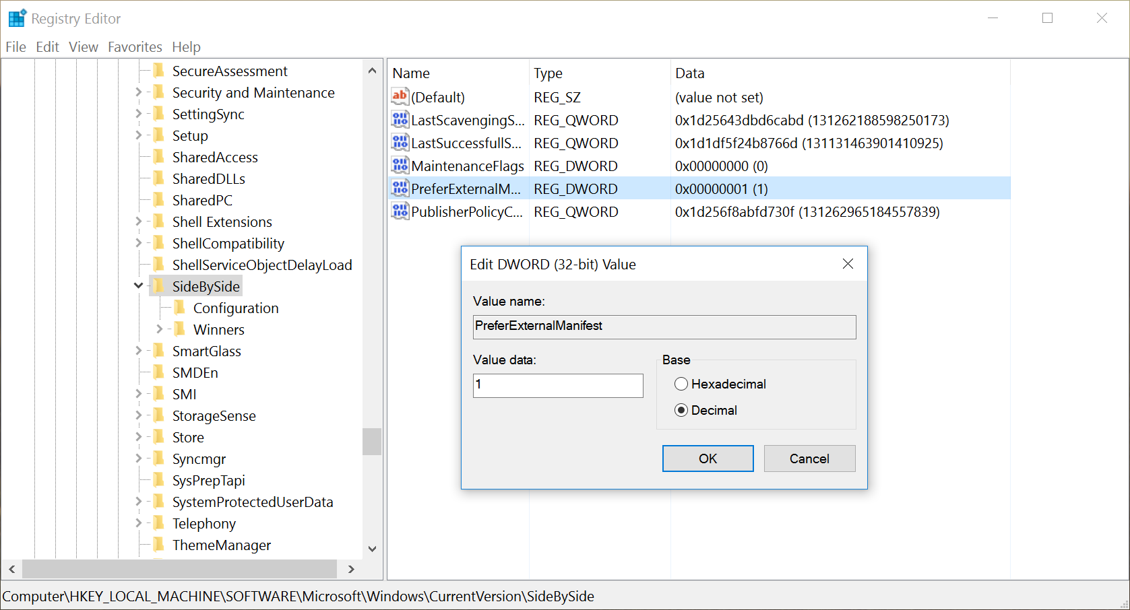This screenshot has width=1130, height=610.
Task: Click the tree pane scroll right arrow
Action: (350, 569)
